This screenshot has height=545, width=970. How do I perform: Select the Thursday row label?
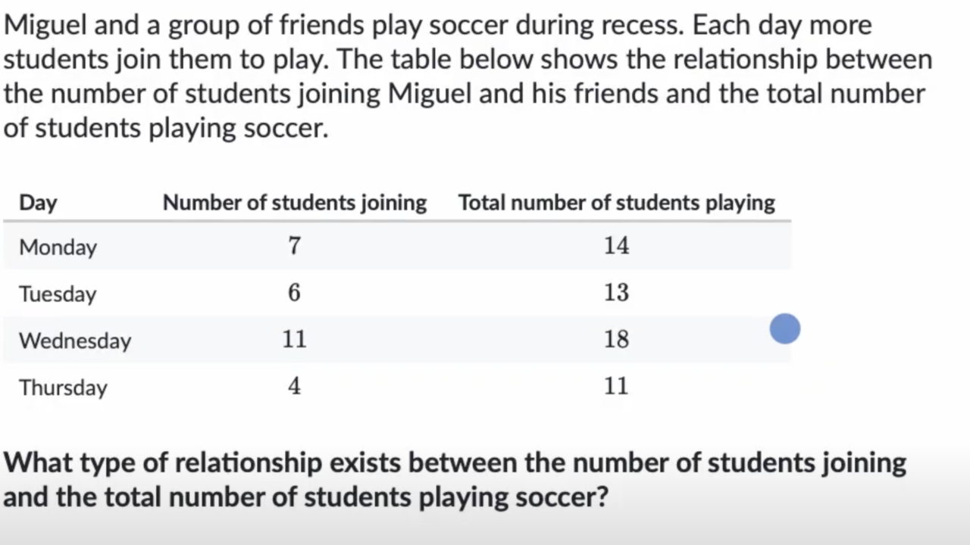tap(63, 388)
